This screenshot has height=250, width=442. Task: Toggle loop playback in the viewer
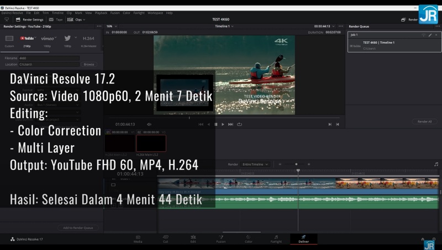(x=239, y=124)
